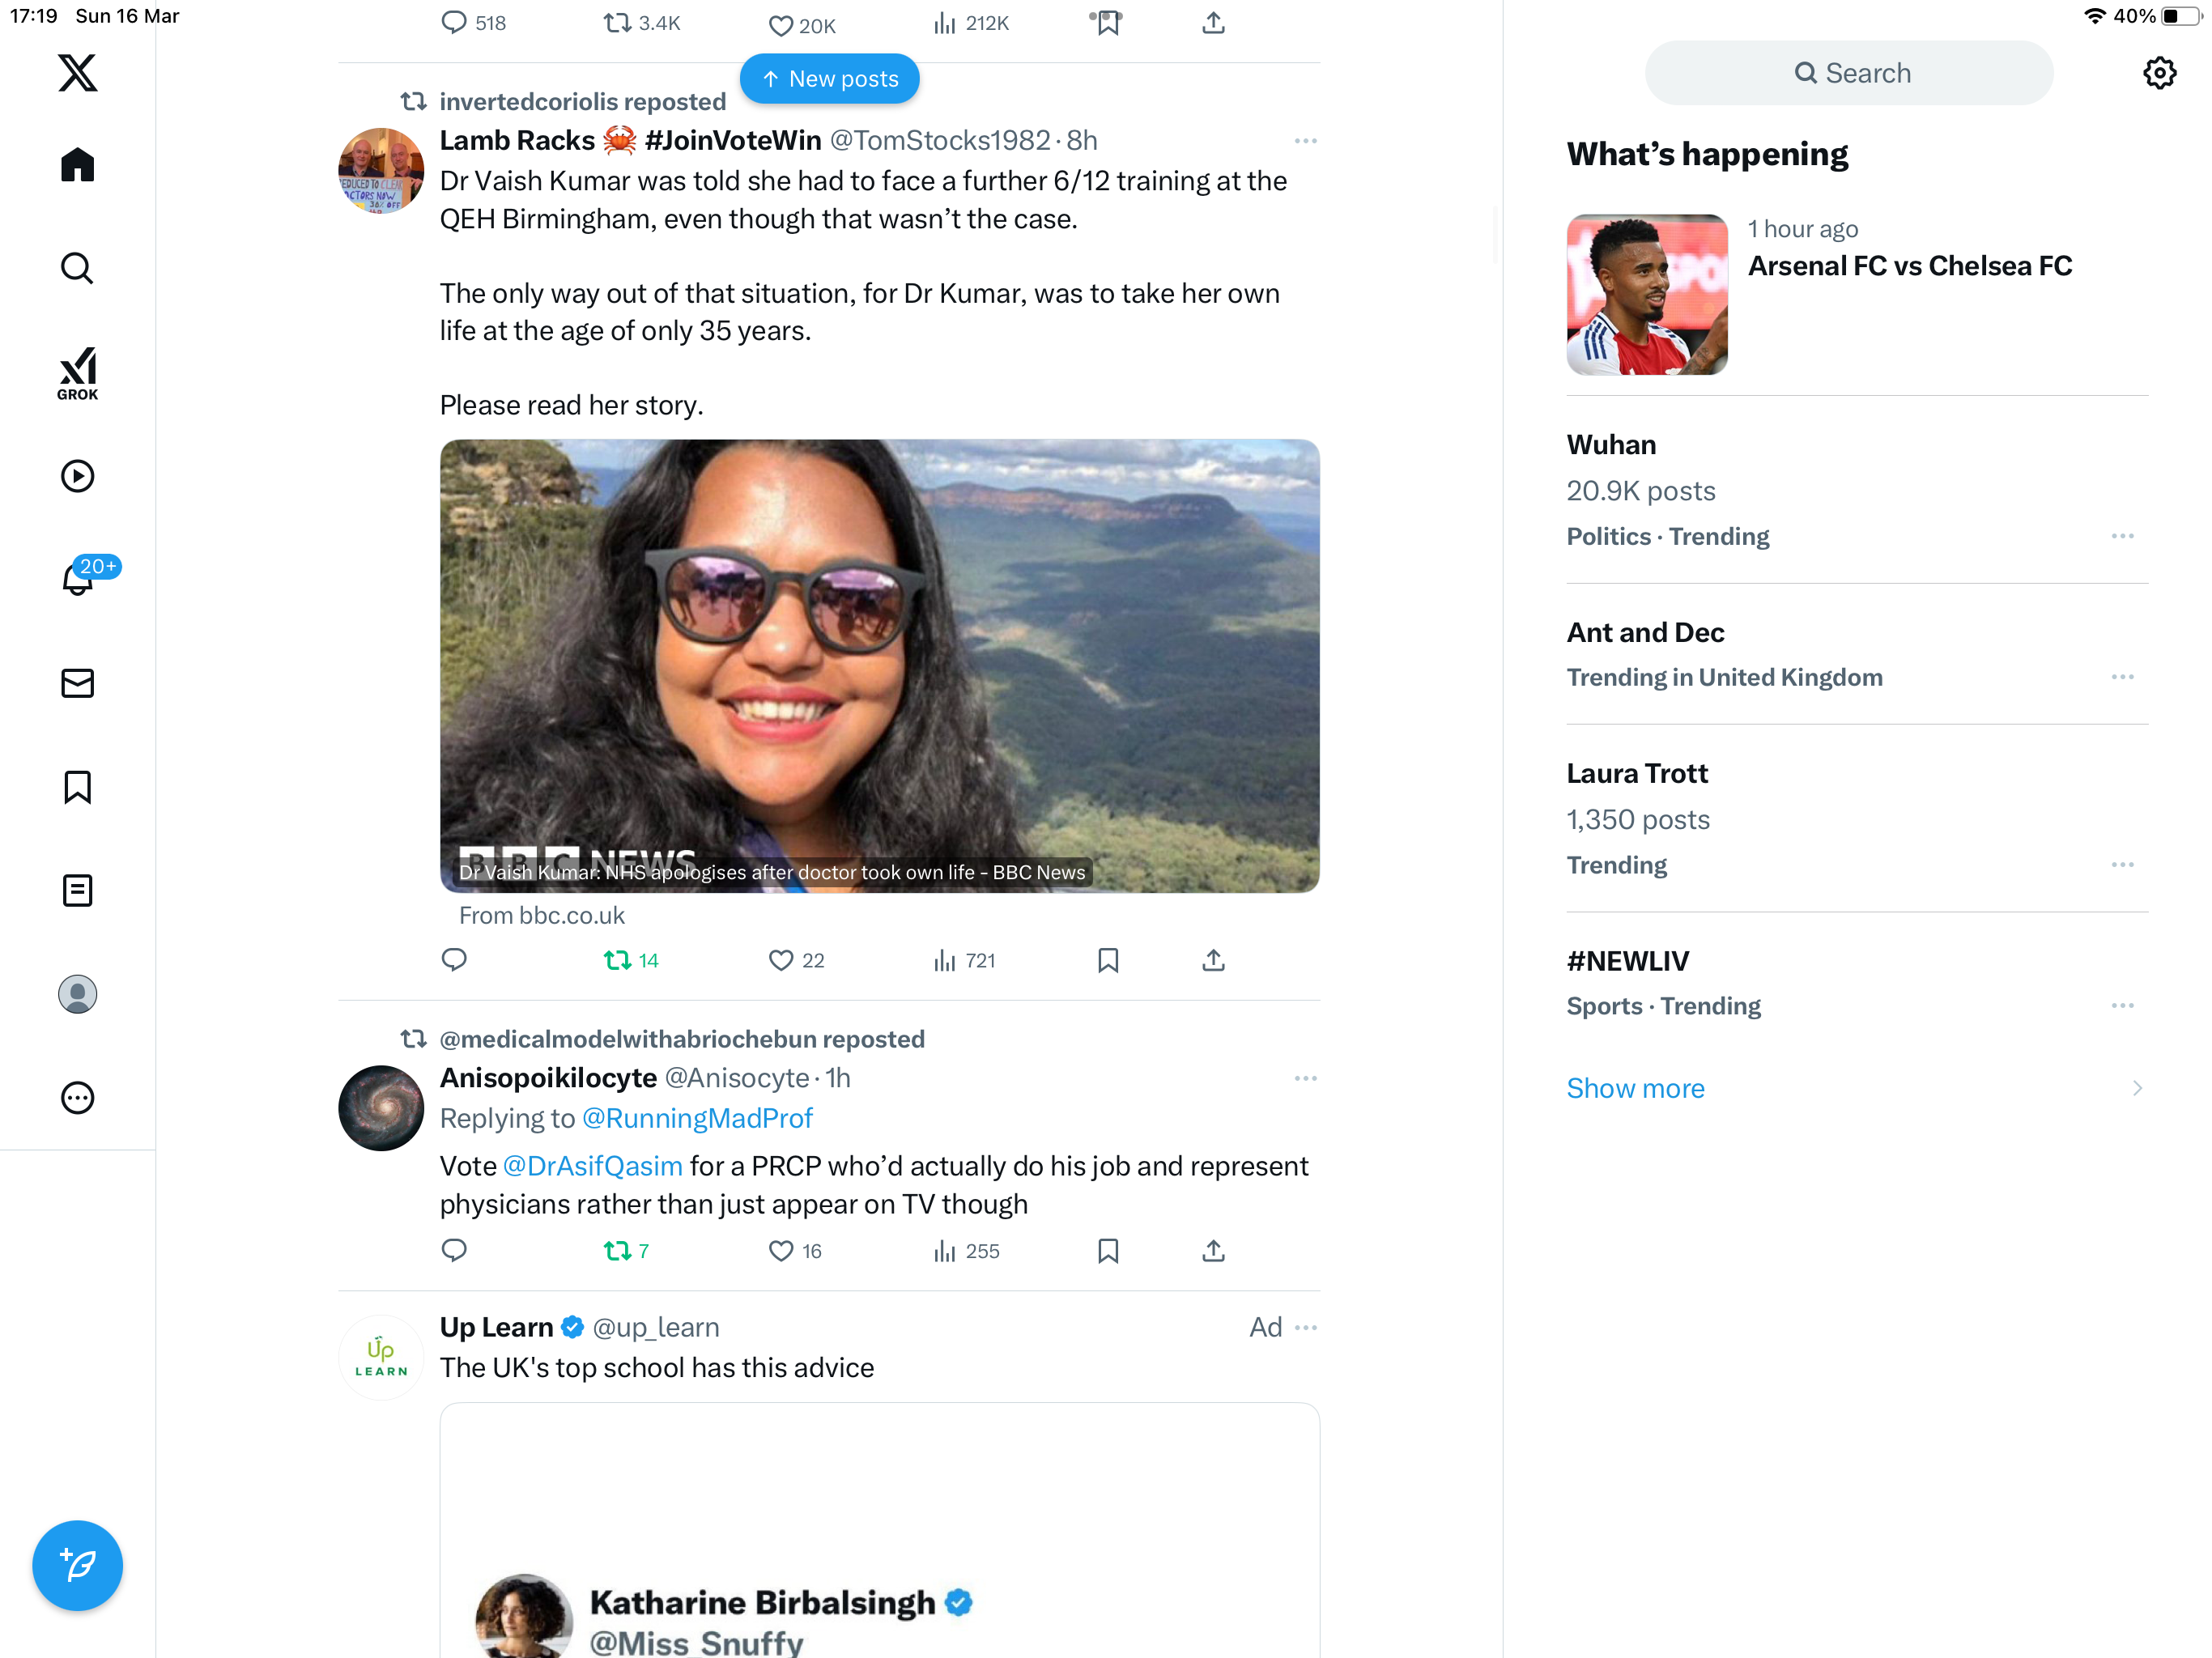Focus the Search field at the top right
This screenshot has width=2212, height=1658.
coord(1849,73)
